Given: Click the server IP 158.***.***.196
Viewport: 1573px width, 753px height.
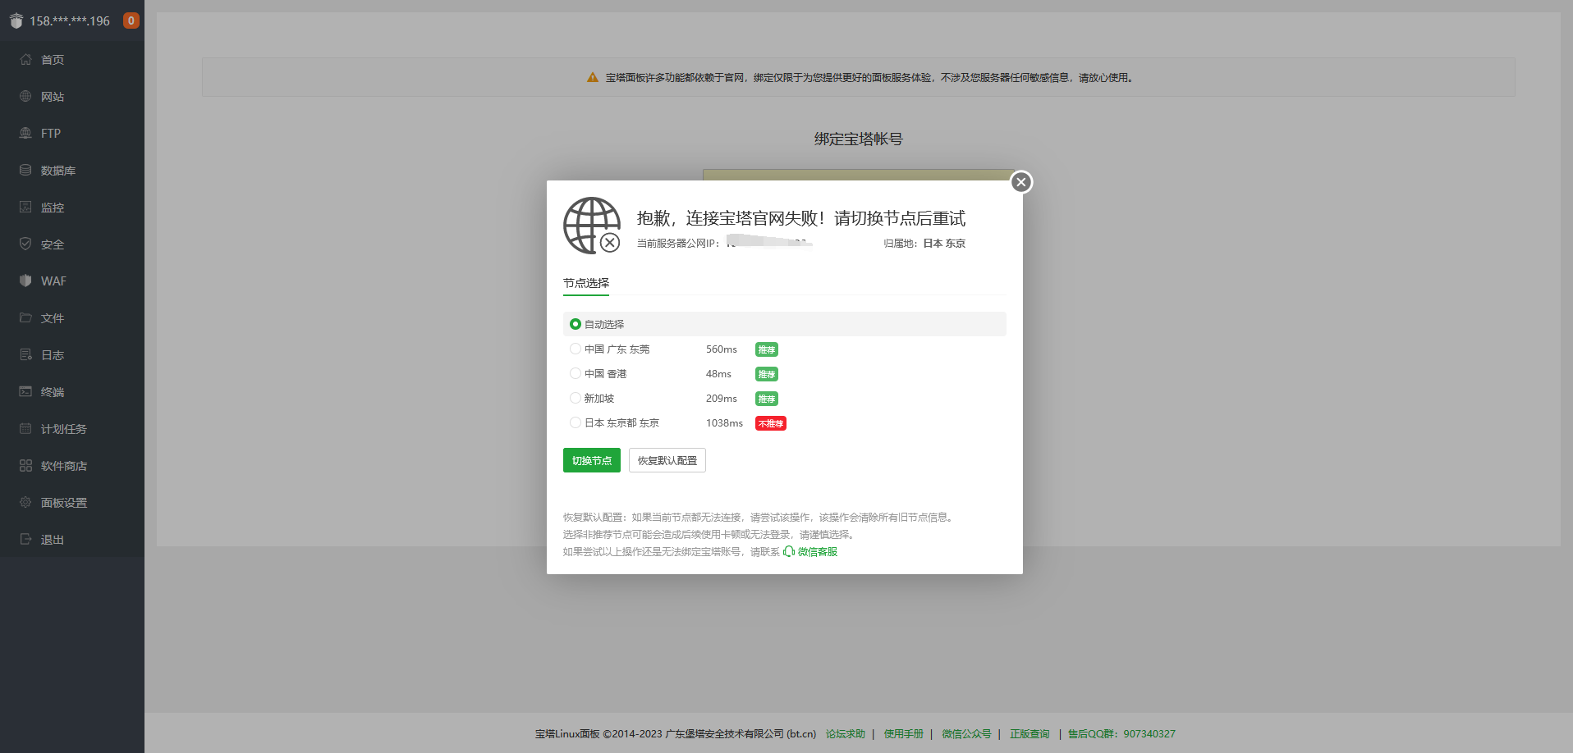Looking at the screenshot, I should [x=70, y=21].
